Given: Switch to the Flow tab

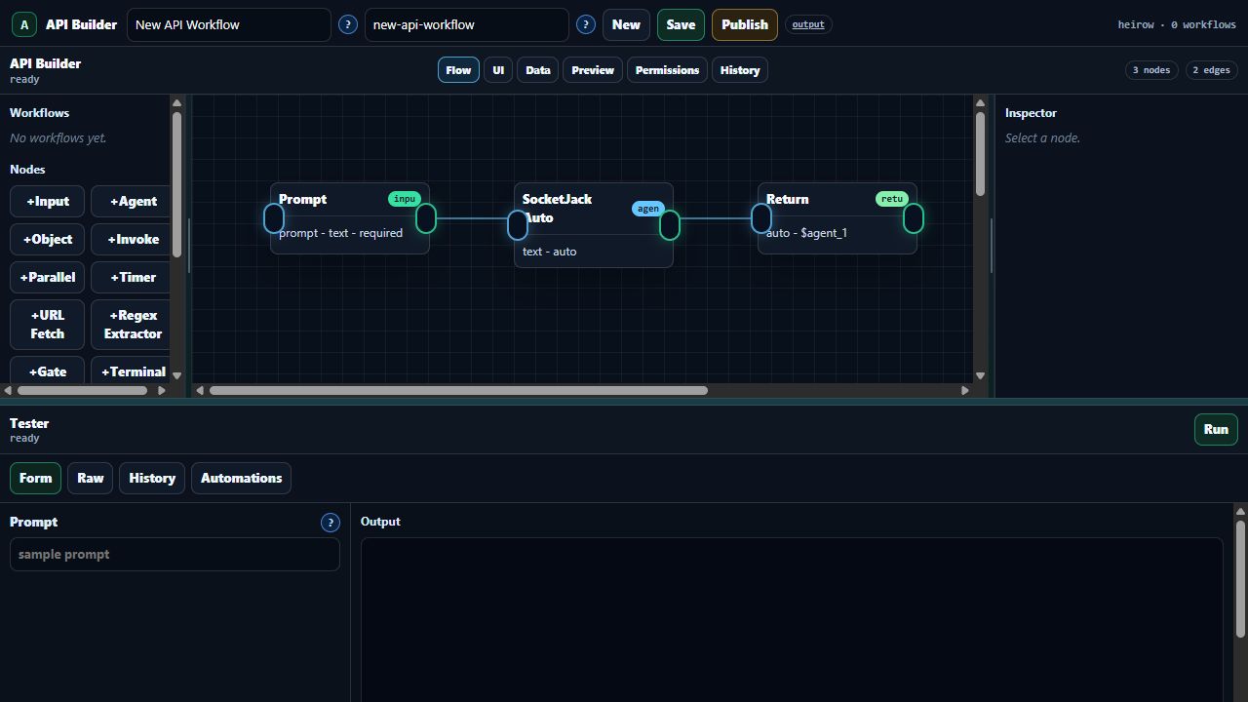Looking at the screenshot, I should [x=458, y=70].
